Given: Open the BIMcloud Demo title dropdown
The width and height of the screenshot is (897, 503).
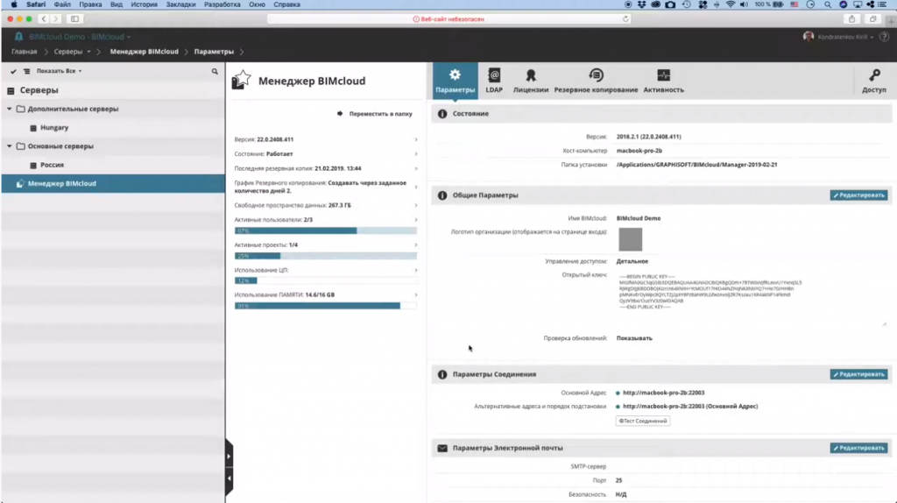Looking at the screenshot, I should point(80,37).
